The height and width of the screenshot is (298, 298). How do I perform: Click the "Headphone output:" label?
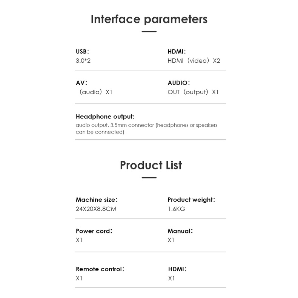(x=105, y=117)
